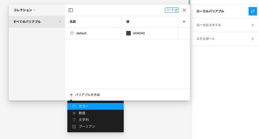Open the コレクション dropdown
This screenshot has width=259, height=139.
24,10
